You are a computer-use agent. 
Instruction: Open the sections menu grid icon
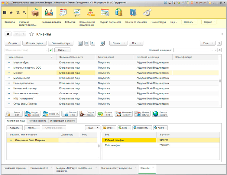pos(5,13)
